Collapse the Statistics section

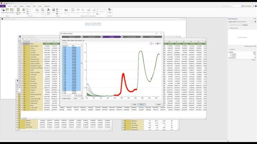(229, 49)
